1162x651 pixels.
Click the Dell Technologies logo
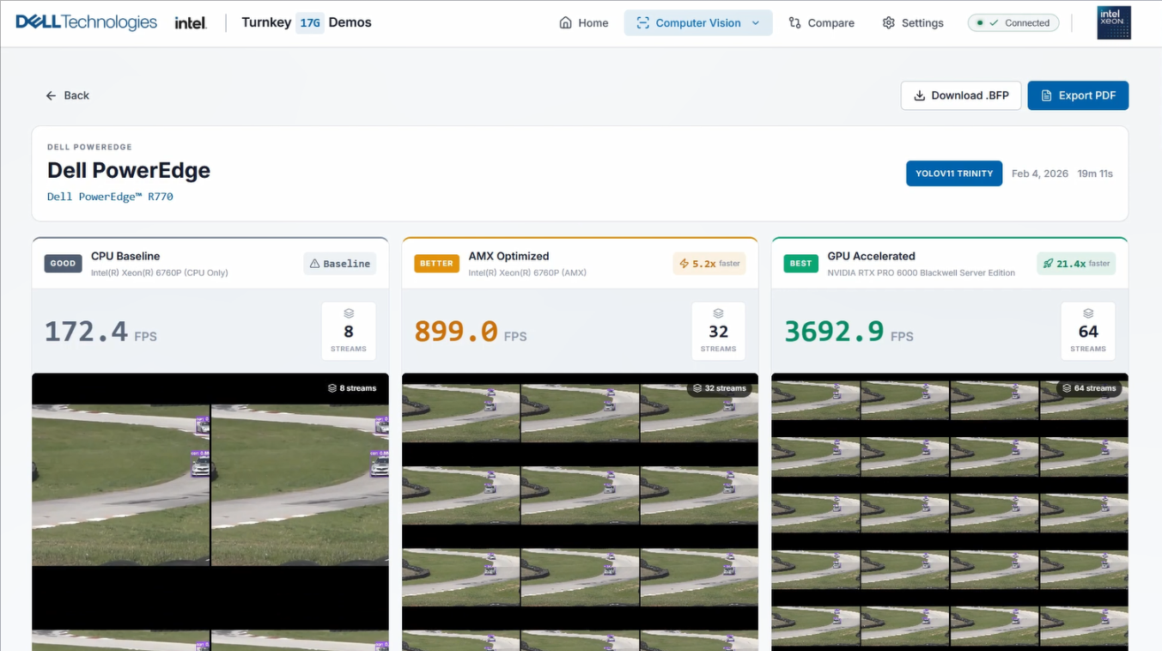click(x=86, y=22)
